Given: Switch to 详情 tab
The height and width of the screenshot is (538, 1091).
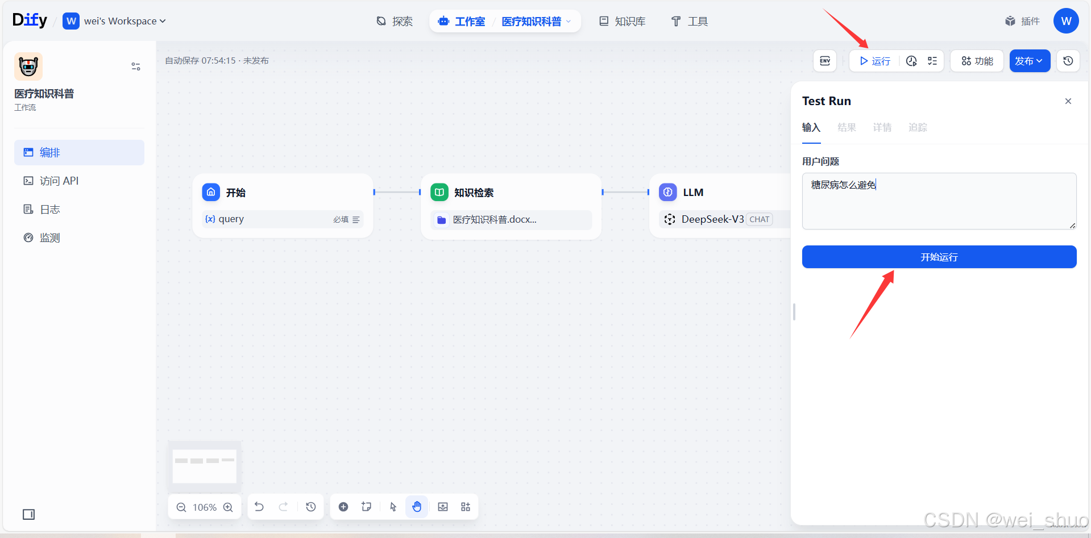Looking at the screenshot, I should pos(882,127).
